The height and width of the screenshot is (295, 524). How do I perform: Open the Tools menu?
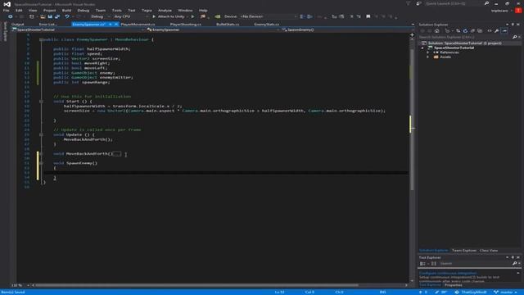click(x=116, y=11)
